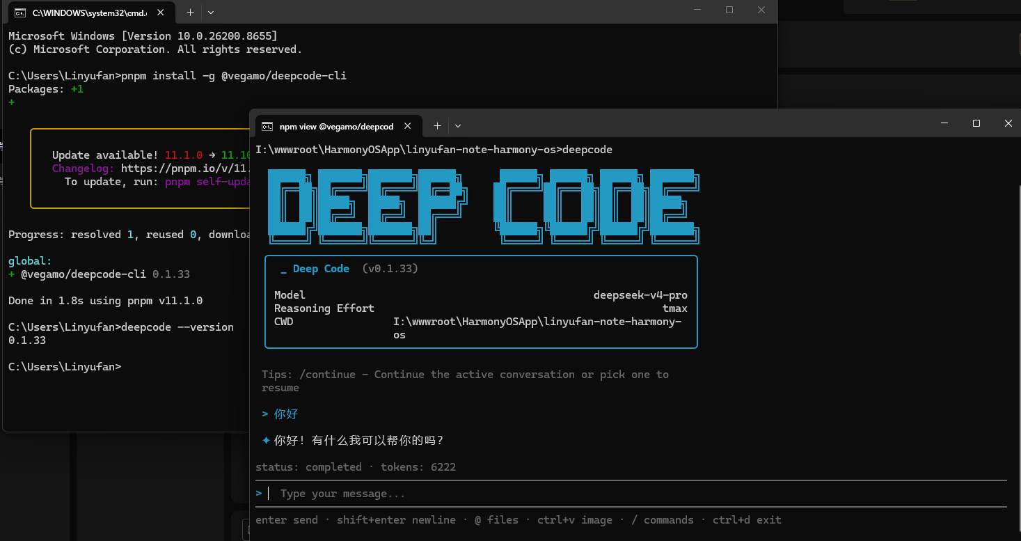This screenshot has width=1021, height=541.
Task: Click the '0.1.33' version output line
Action: point(27,340)
